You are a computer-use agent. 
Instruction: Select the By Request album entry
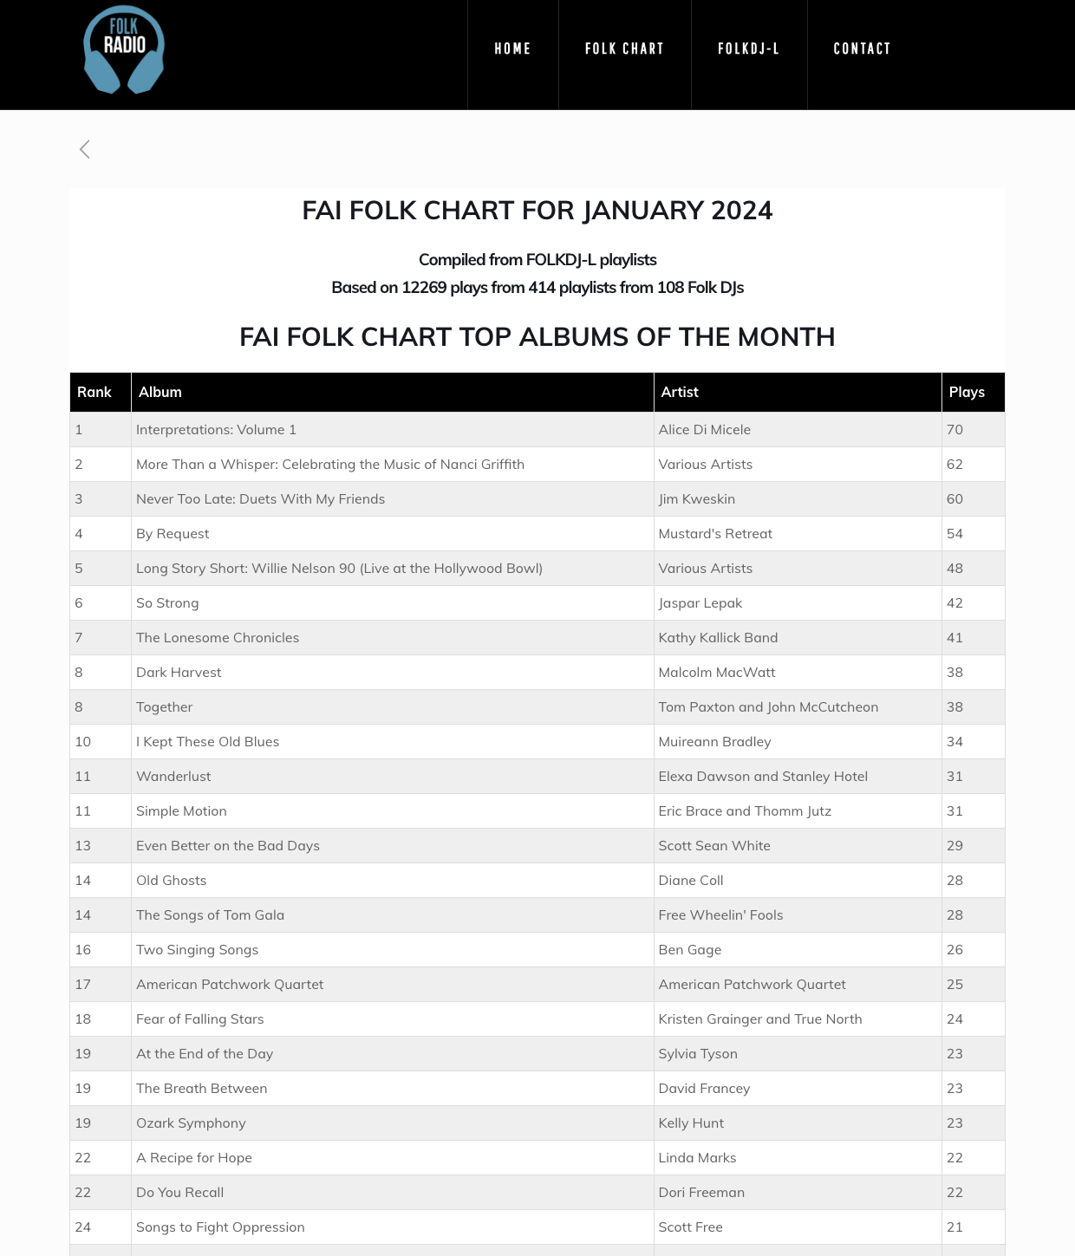tap(173, 534)
